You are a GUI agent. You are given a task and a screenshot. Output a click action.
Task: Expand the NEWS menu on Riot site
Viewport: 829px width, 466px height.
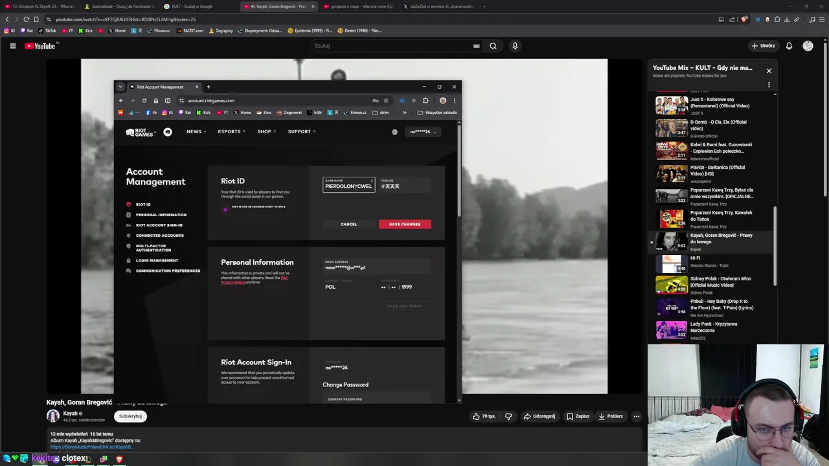(196, 131)
